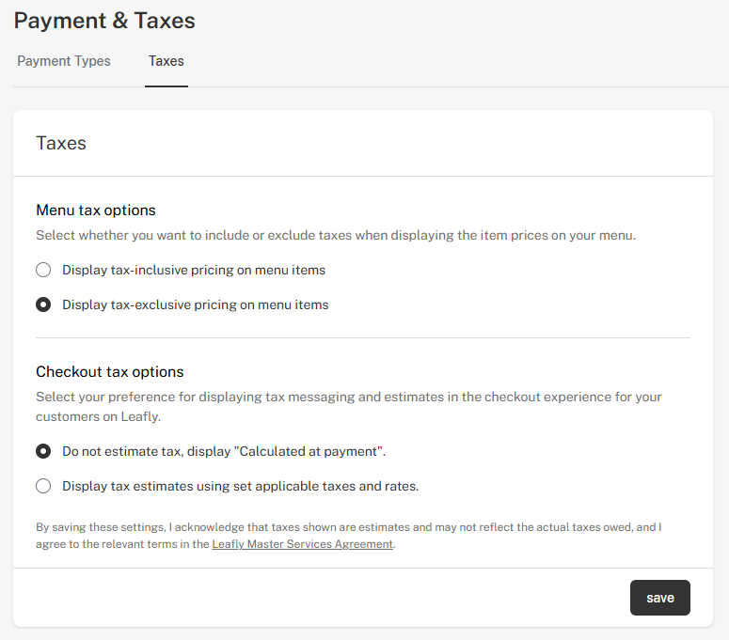Click the Taxes card title
The height and width of the screenshot is (640, 729).
click(61, 143)
